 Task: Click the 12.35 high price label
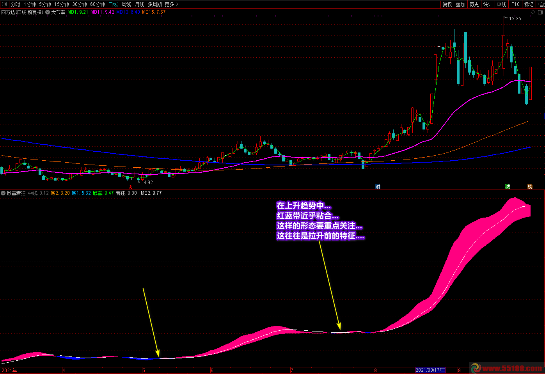coord(515,18)
